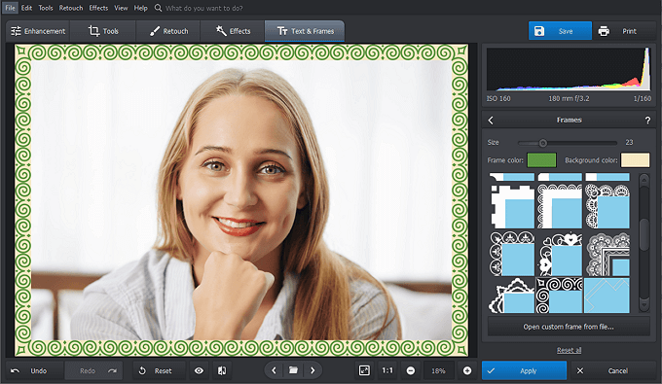This screenshot has width=662, height=384.
Task: Click the Save button
Action: point(560,31)
